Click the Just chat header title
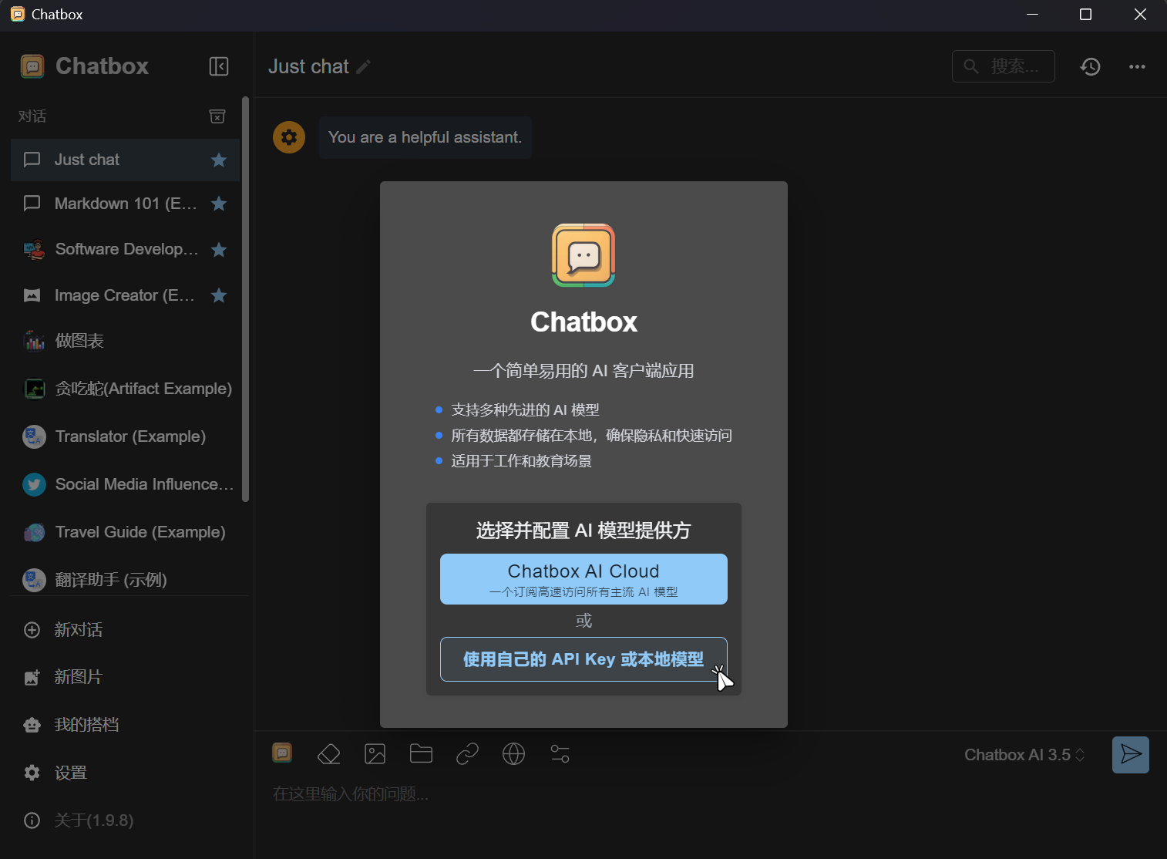 point(308,67)
